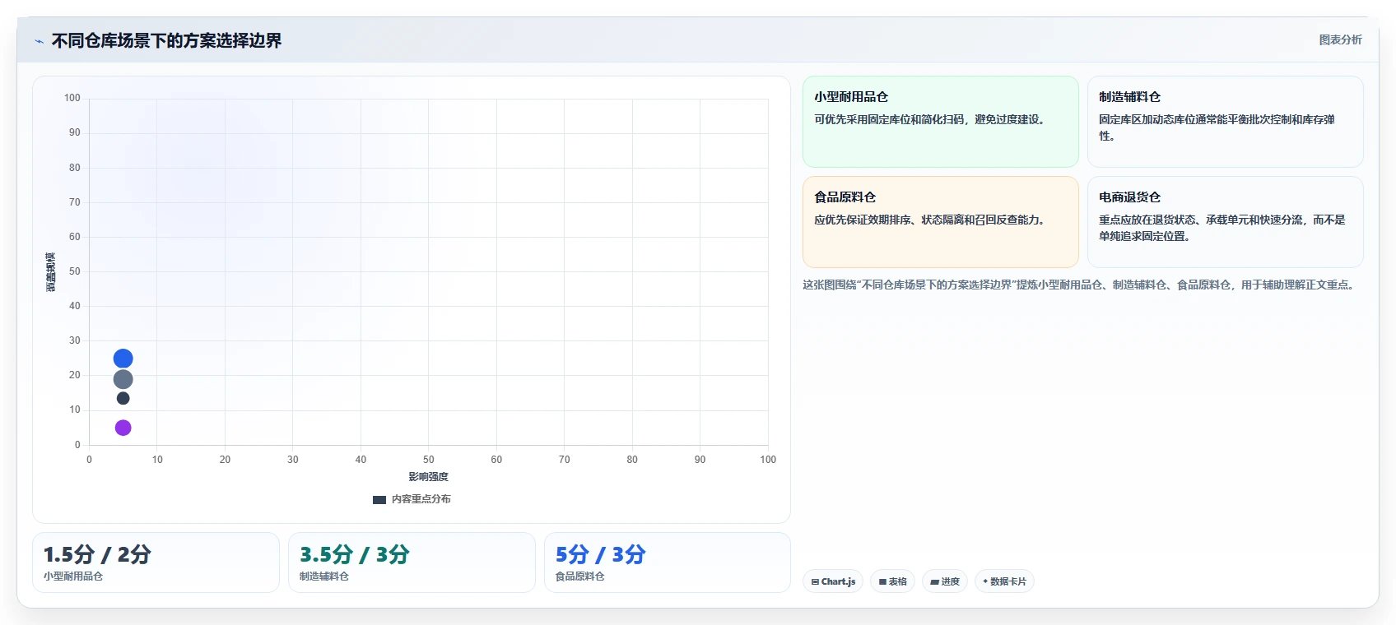1396x625 pixels.
Task: Toggle the 内容重点分布 legend swatch
Action: click(x=379, y=499)
